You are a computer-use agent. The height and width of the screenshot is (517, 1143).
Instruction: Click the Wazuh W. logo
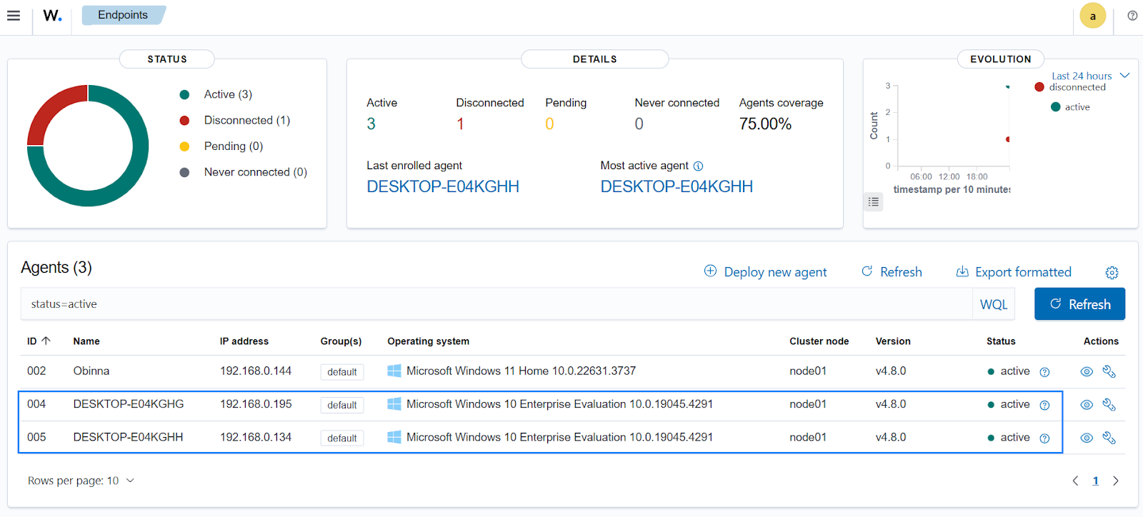click(x=52, y=16)
